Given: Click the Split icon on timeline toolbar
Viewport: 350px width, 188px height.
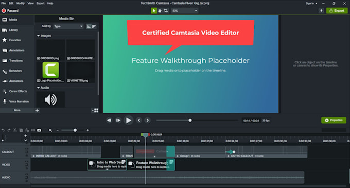Looking at the screenshot, I should coord(33,130).
